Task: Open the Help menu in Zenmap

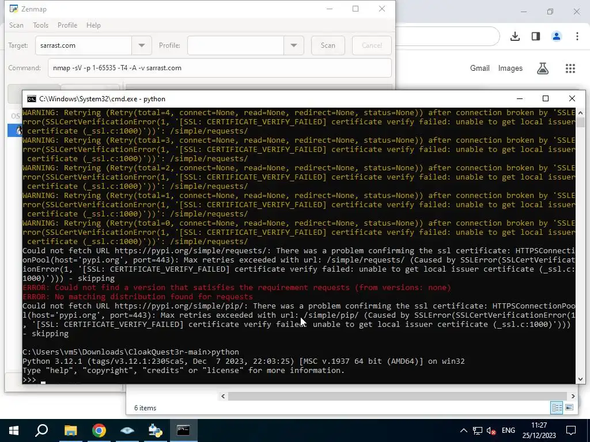Action: click(x=93, y=25)
